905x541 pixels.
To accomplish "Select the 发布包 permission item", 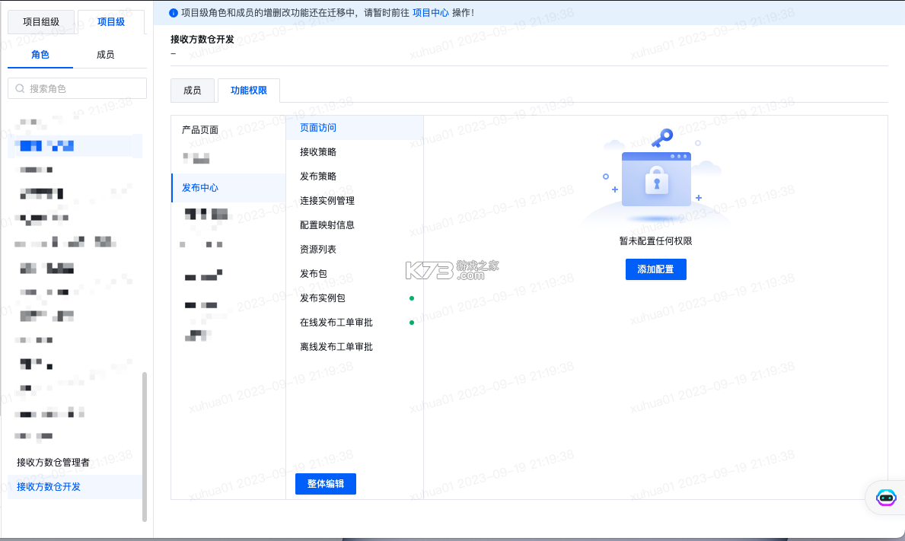I will pos(355,273).
